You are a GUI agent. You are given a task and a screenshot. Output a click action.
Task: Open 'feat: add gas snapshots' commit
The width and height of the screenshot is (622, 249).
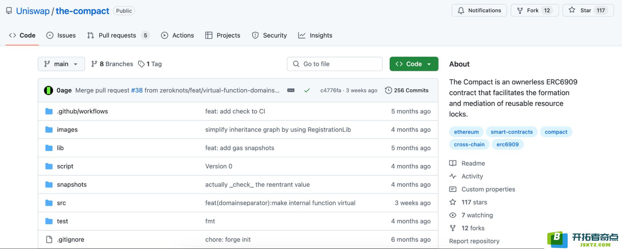[x=240, y=148]
